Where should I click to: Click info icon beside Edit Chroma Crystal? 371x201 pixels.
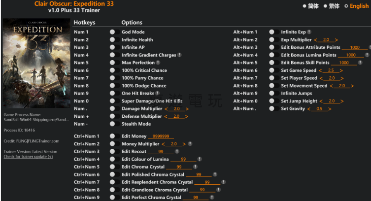click(196, 167)
